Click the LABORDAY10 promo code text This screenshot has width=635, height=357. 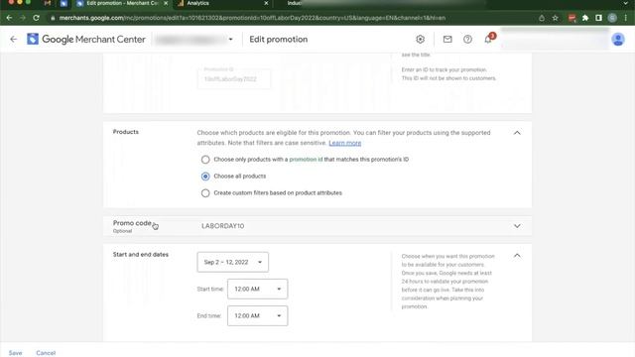tap(222, 226)
